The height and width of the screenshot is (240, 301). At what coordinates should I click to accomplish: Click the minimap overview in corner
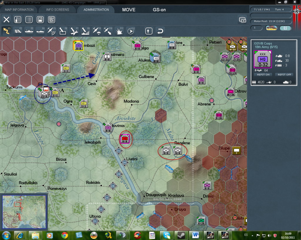click(x=24, y=212)
